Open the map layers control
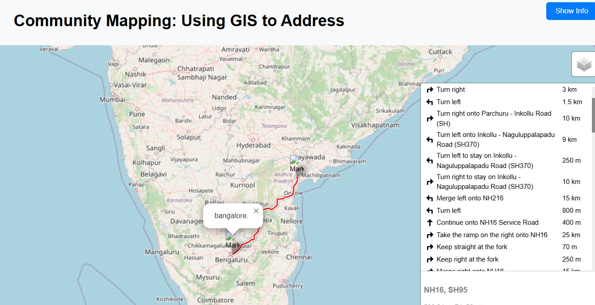This screenshot has width=595, height=305. 583,64
